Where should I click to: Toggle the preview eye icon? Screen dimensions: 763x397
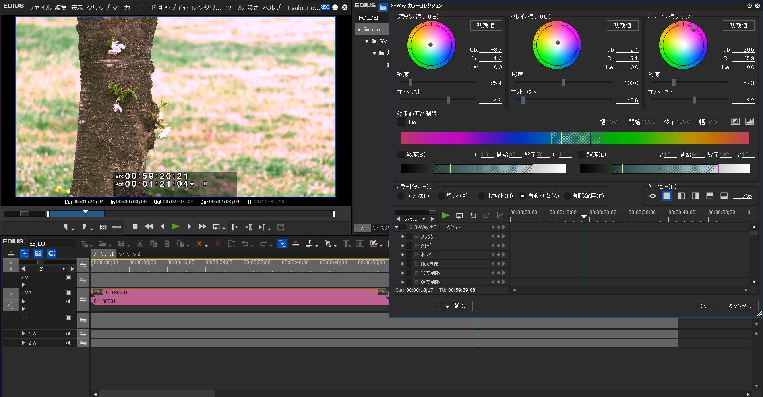[x=653, y=196]
